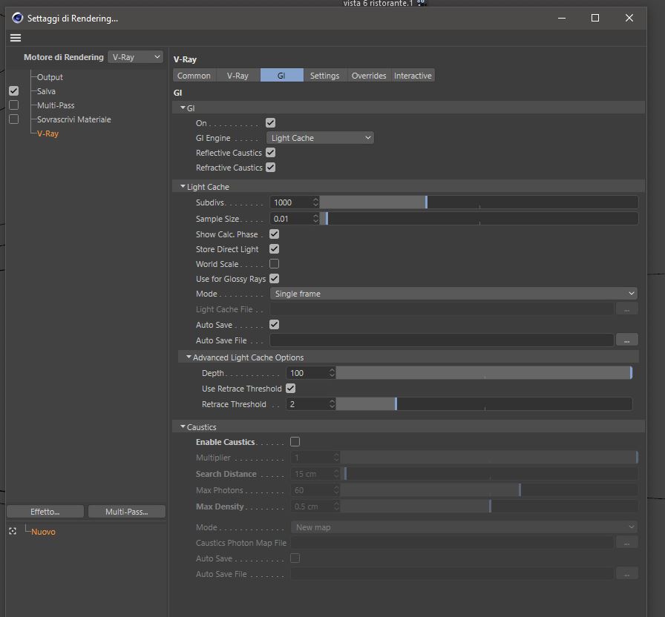Click the Cinema 4D logo in title bar
This screenshot has height=617, width=665.
(x=17, y=18)
